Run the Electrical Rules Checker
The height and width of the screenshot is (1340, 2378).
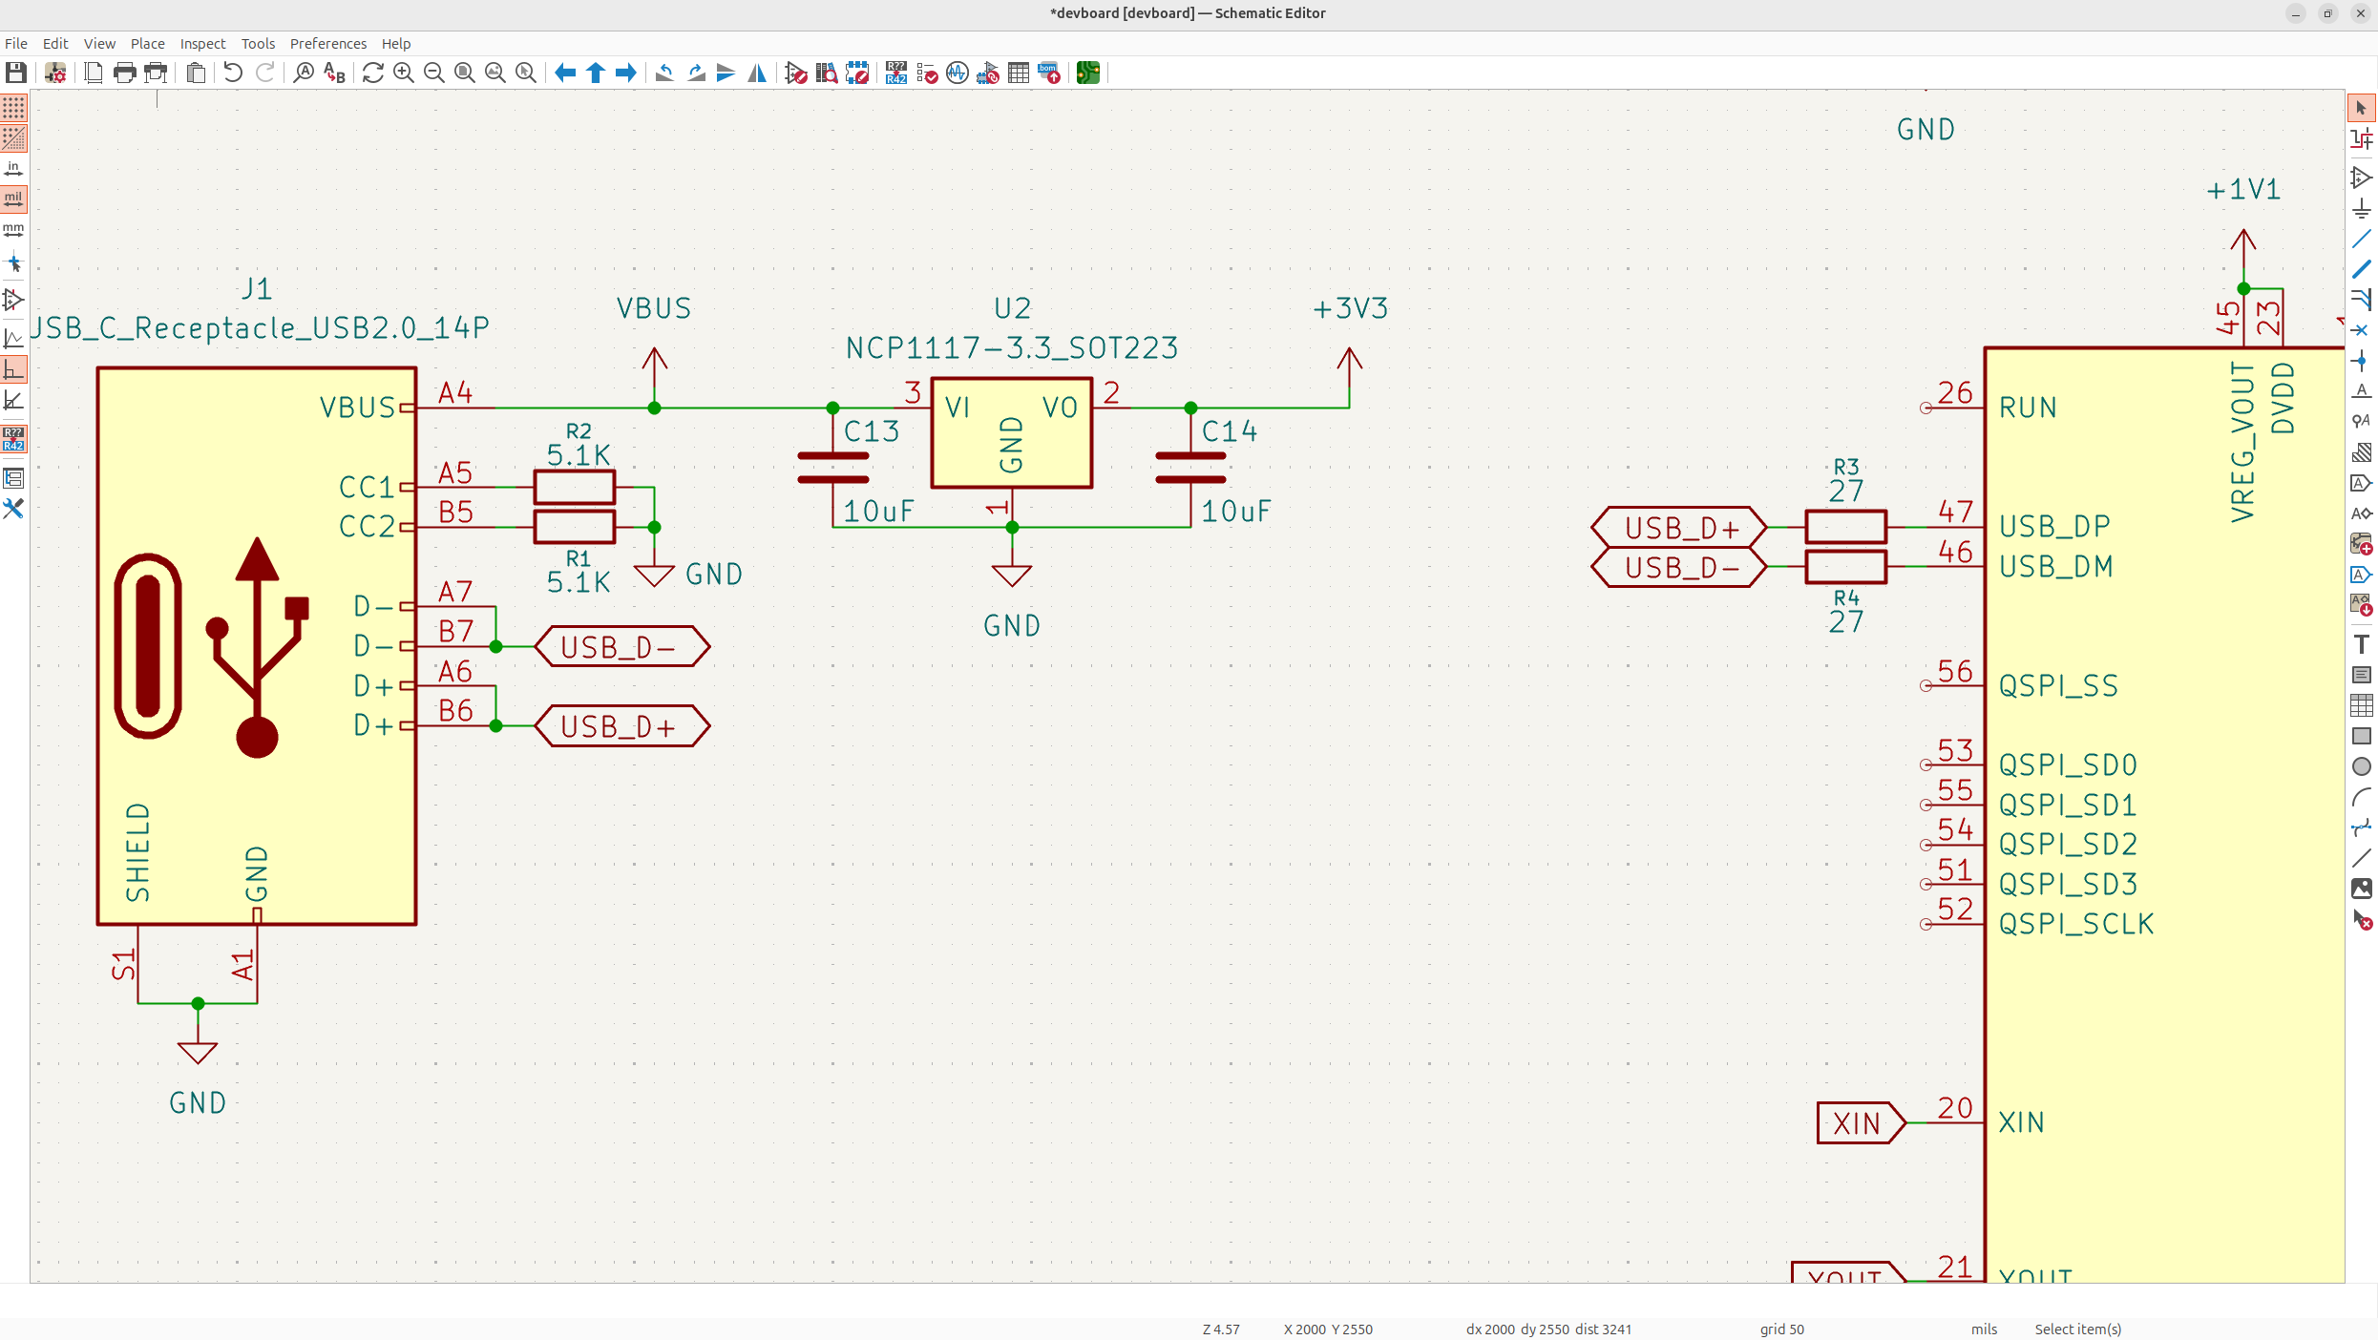(x=927, y=73)
